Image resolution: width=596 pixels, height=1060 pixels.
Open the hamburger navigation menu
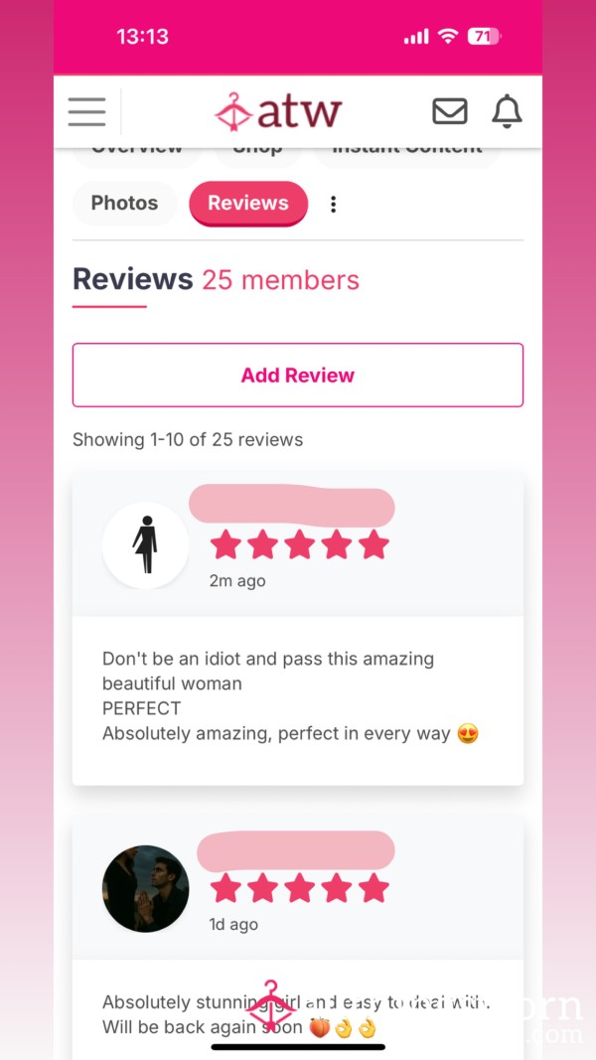pos(86,111)
